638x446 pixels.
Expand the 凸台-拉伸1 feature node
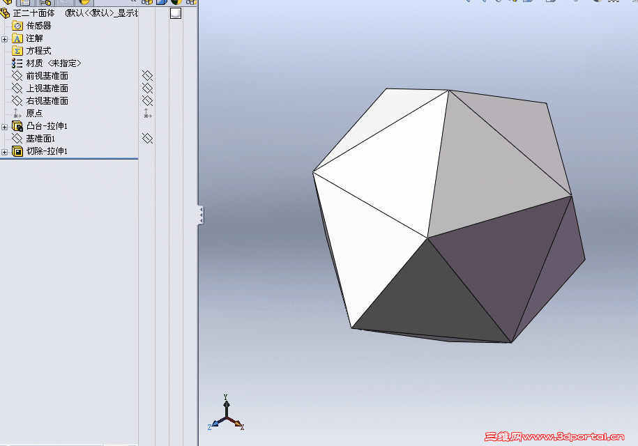4,127
